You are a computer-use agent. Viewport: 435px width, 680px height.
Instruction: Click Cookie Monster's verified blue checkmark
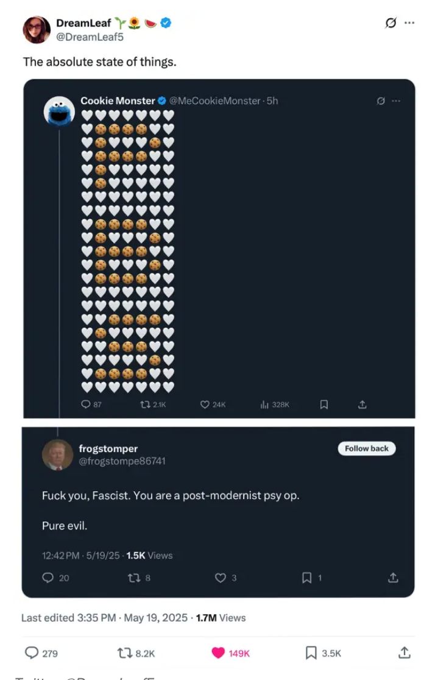160,101
